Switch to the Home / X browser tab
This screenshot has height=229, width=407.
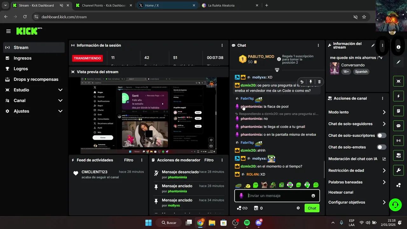[x=166, y=5]
